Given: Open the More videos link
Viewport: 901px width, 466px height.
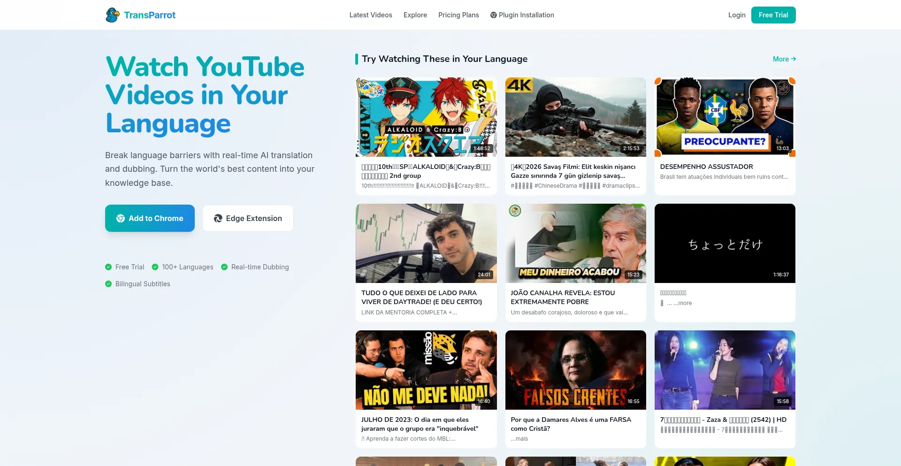Looking at the screenshot, I should (784, 59).
